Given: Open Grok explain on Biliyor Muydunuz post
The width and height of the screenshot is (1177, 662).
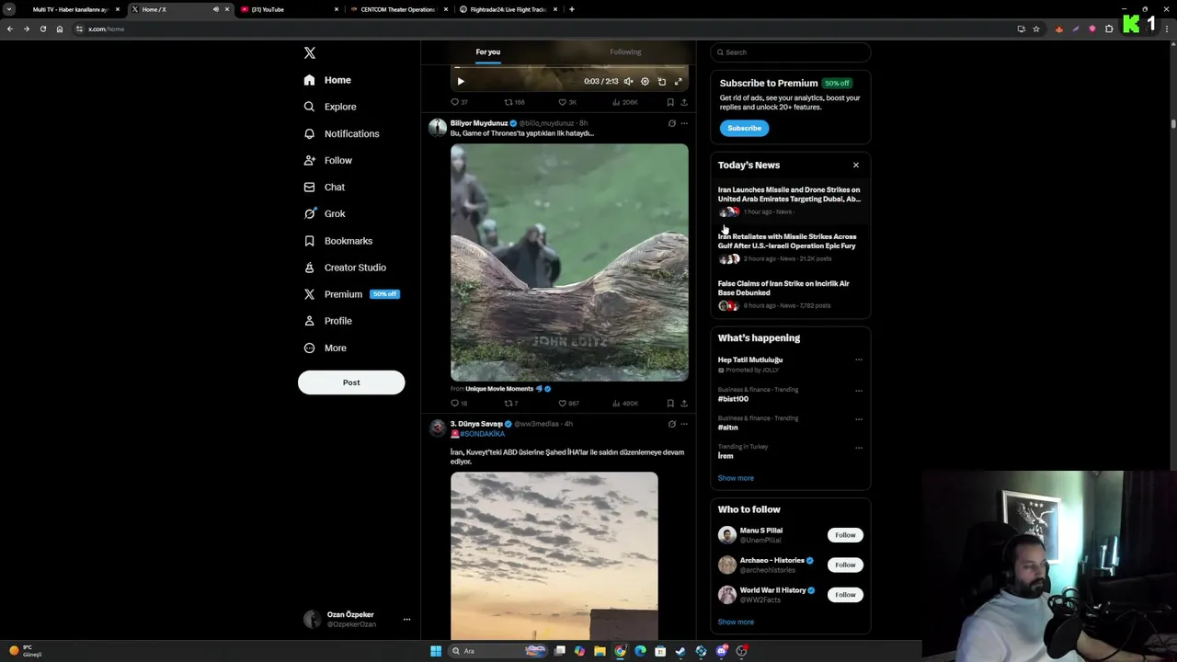Looking at the screenshot, I should pos(671,123).
